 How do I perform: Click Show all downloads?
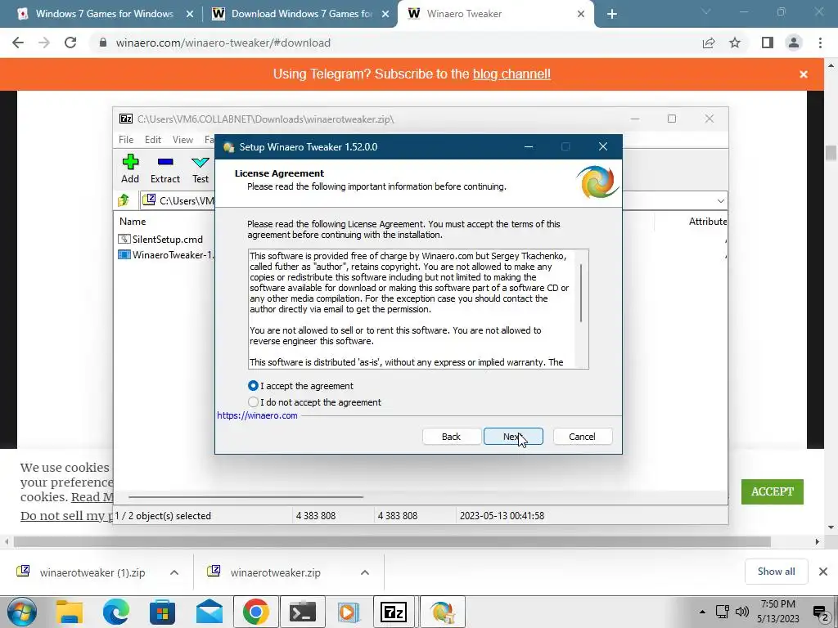(x=776, y=572)
